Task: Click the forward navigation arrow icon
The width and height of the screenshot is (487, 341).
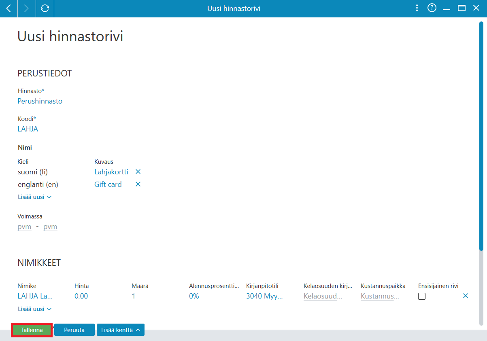Action: [x=27, y=8]
